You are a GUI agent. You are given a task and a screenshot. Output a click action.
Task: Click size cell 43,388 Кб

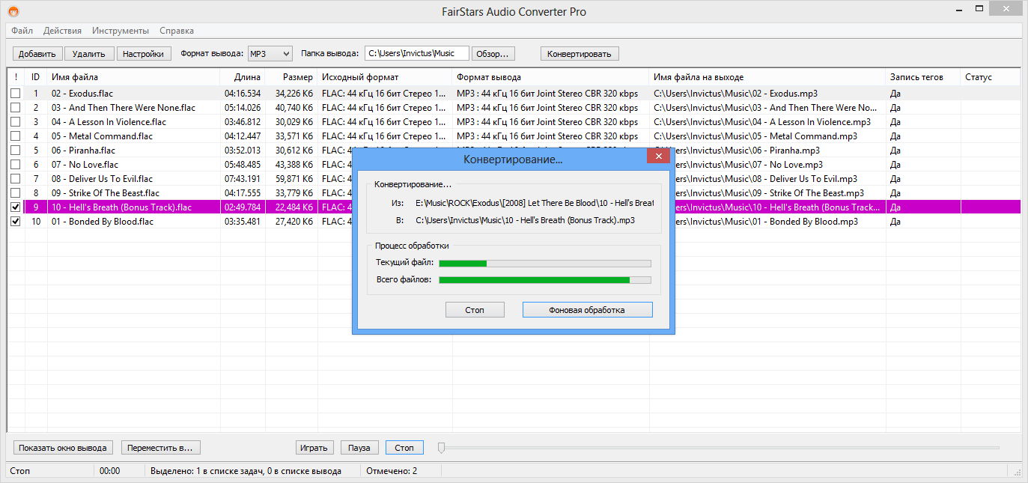pyautogui.click(x=294, y=165)
